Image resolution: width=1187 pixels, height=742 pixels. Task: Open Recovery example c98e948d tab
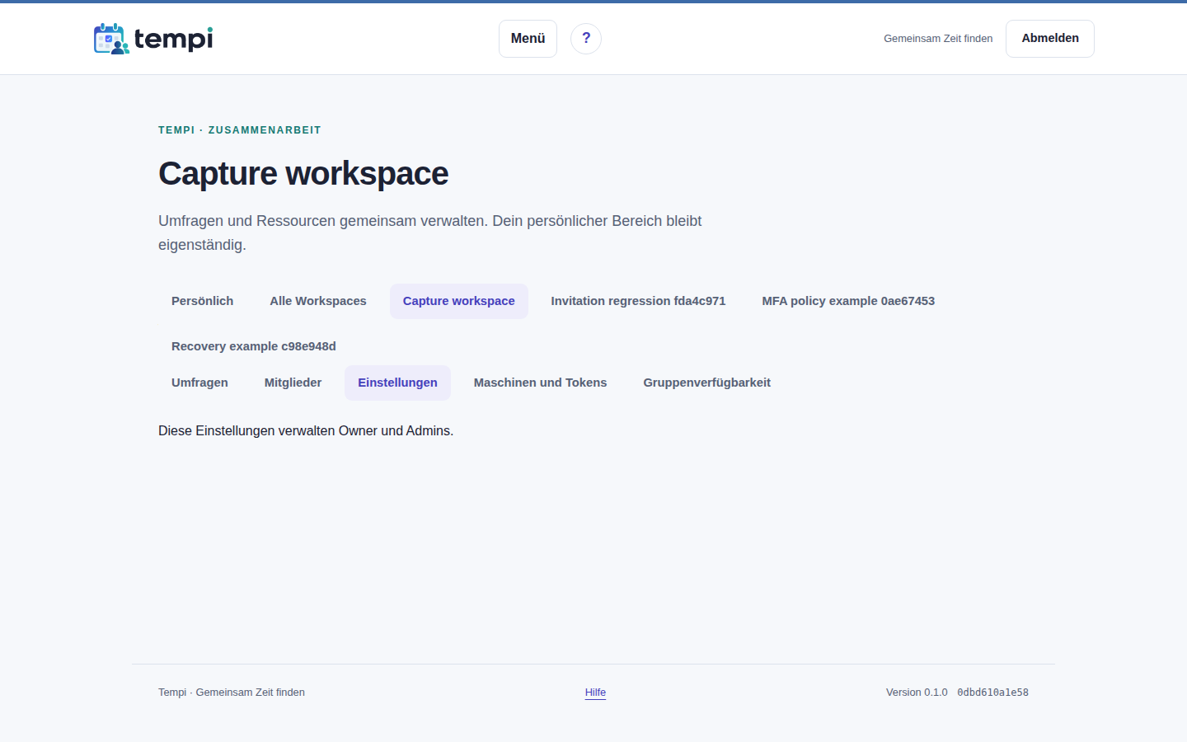tap(254, 346)
